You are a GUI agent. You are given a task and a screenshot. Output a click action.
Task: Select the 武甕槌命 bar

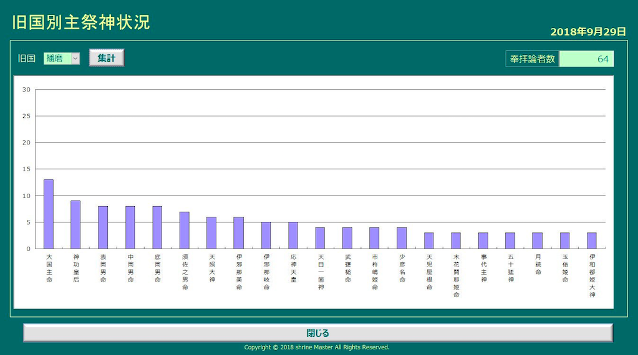pyautogui.click(x=347, y=238)
